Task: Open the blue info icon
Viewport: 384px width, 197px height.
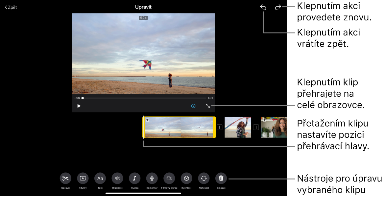Action: (x=193, y=106)
